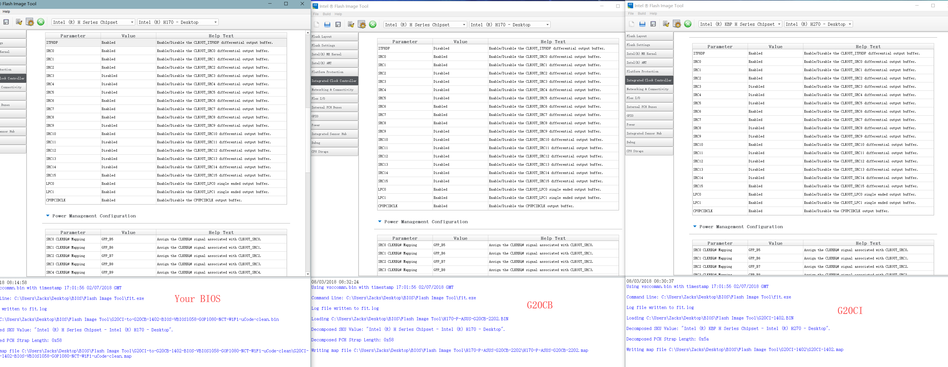Image resolution: width=948 pixels, height=367 pixels.
Task: Click the Save icon in the left window toolbar
Action: [x=6, y=22]
